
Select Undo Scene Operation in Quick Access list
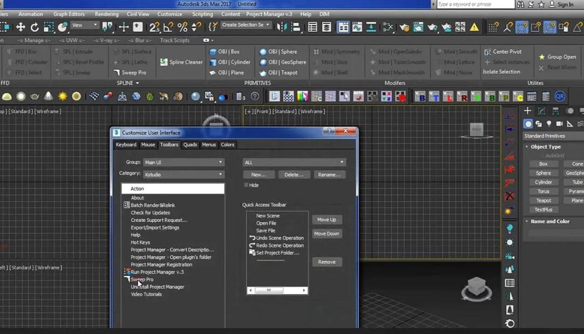[x=280, y=238]
